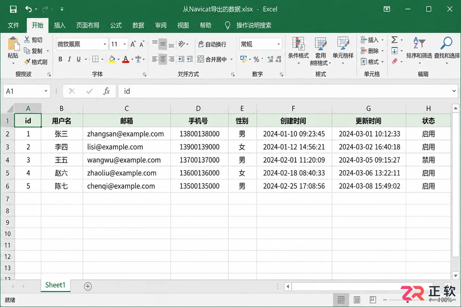Decrease font size with the smaller A icon

point(142,44)
